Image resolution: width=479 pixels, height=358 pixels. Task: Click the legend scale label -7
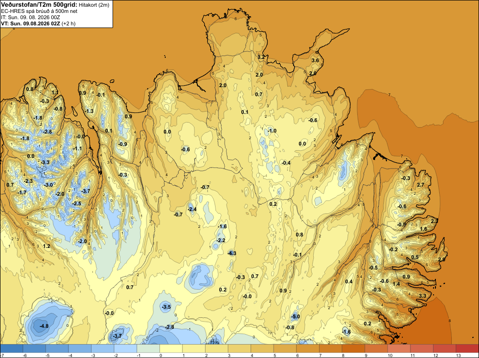click(x=2, y=355)
